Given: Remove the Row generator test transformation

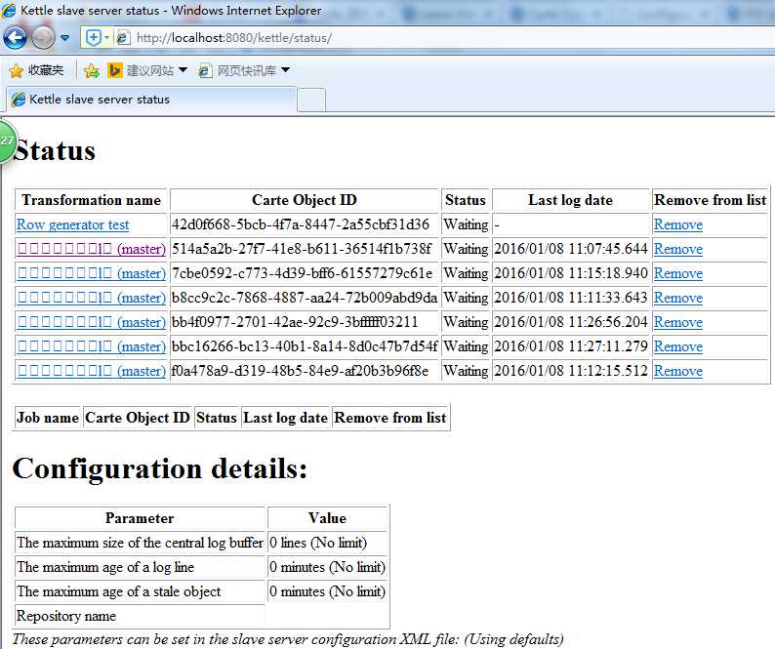Looking at the screenshot, I should pos(678,224).
